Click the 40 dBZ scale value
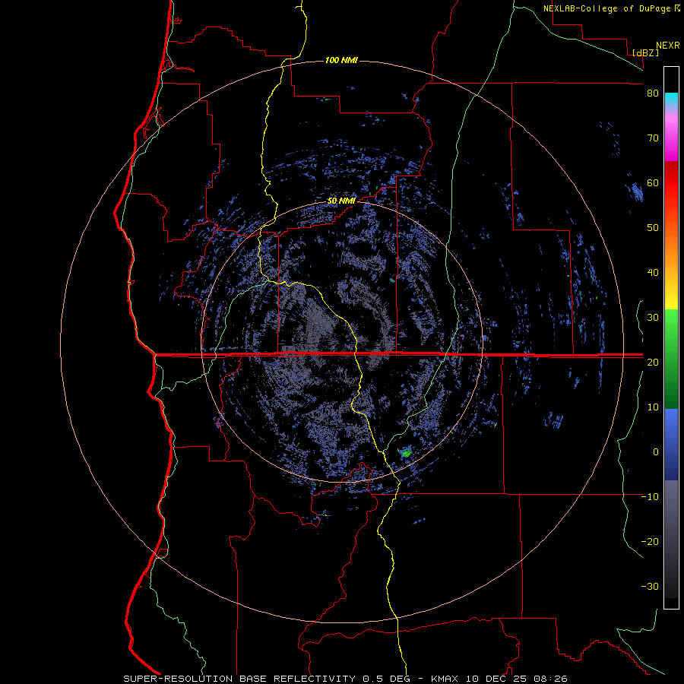Image resolution: width=684 pixels, height=684 pixels. tap(653, 273)
